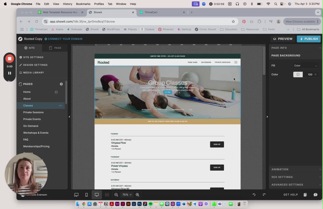Open the 70% zoom level dropdown
Viewport: 323px width, 209px height.
(127, 194)
